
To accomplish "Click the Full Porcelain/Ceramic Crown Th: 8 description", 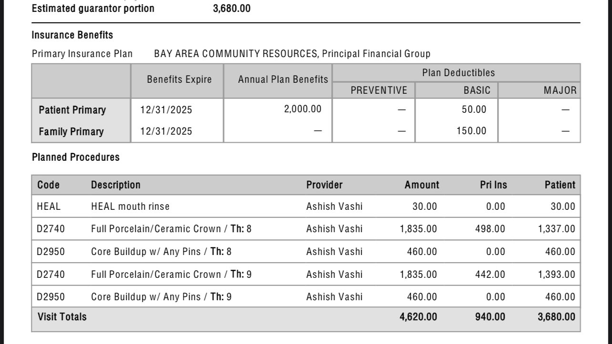I will click(x=171, y=229).
